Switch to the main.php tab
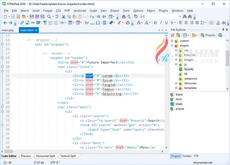230x165 pixels. [8, 29]
